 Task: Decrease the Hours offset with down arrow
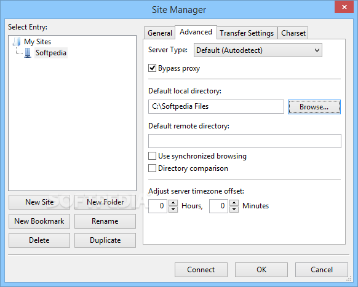coord(173,209)
